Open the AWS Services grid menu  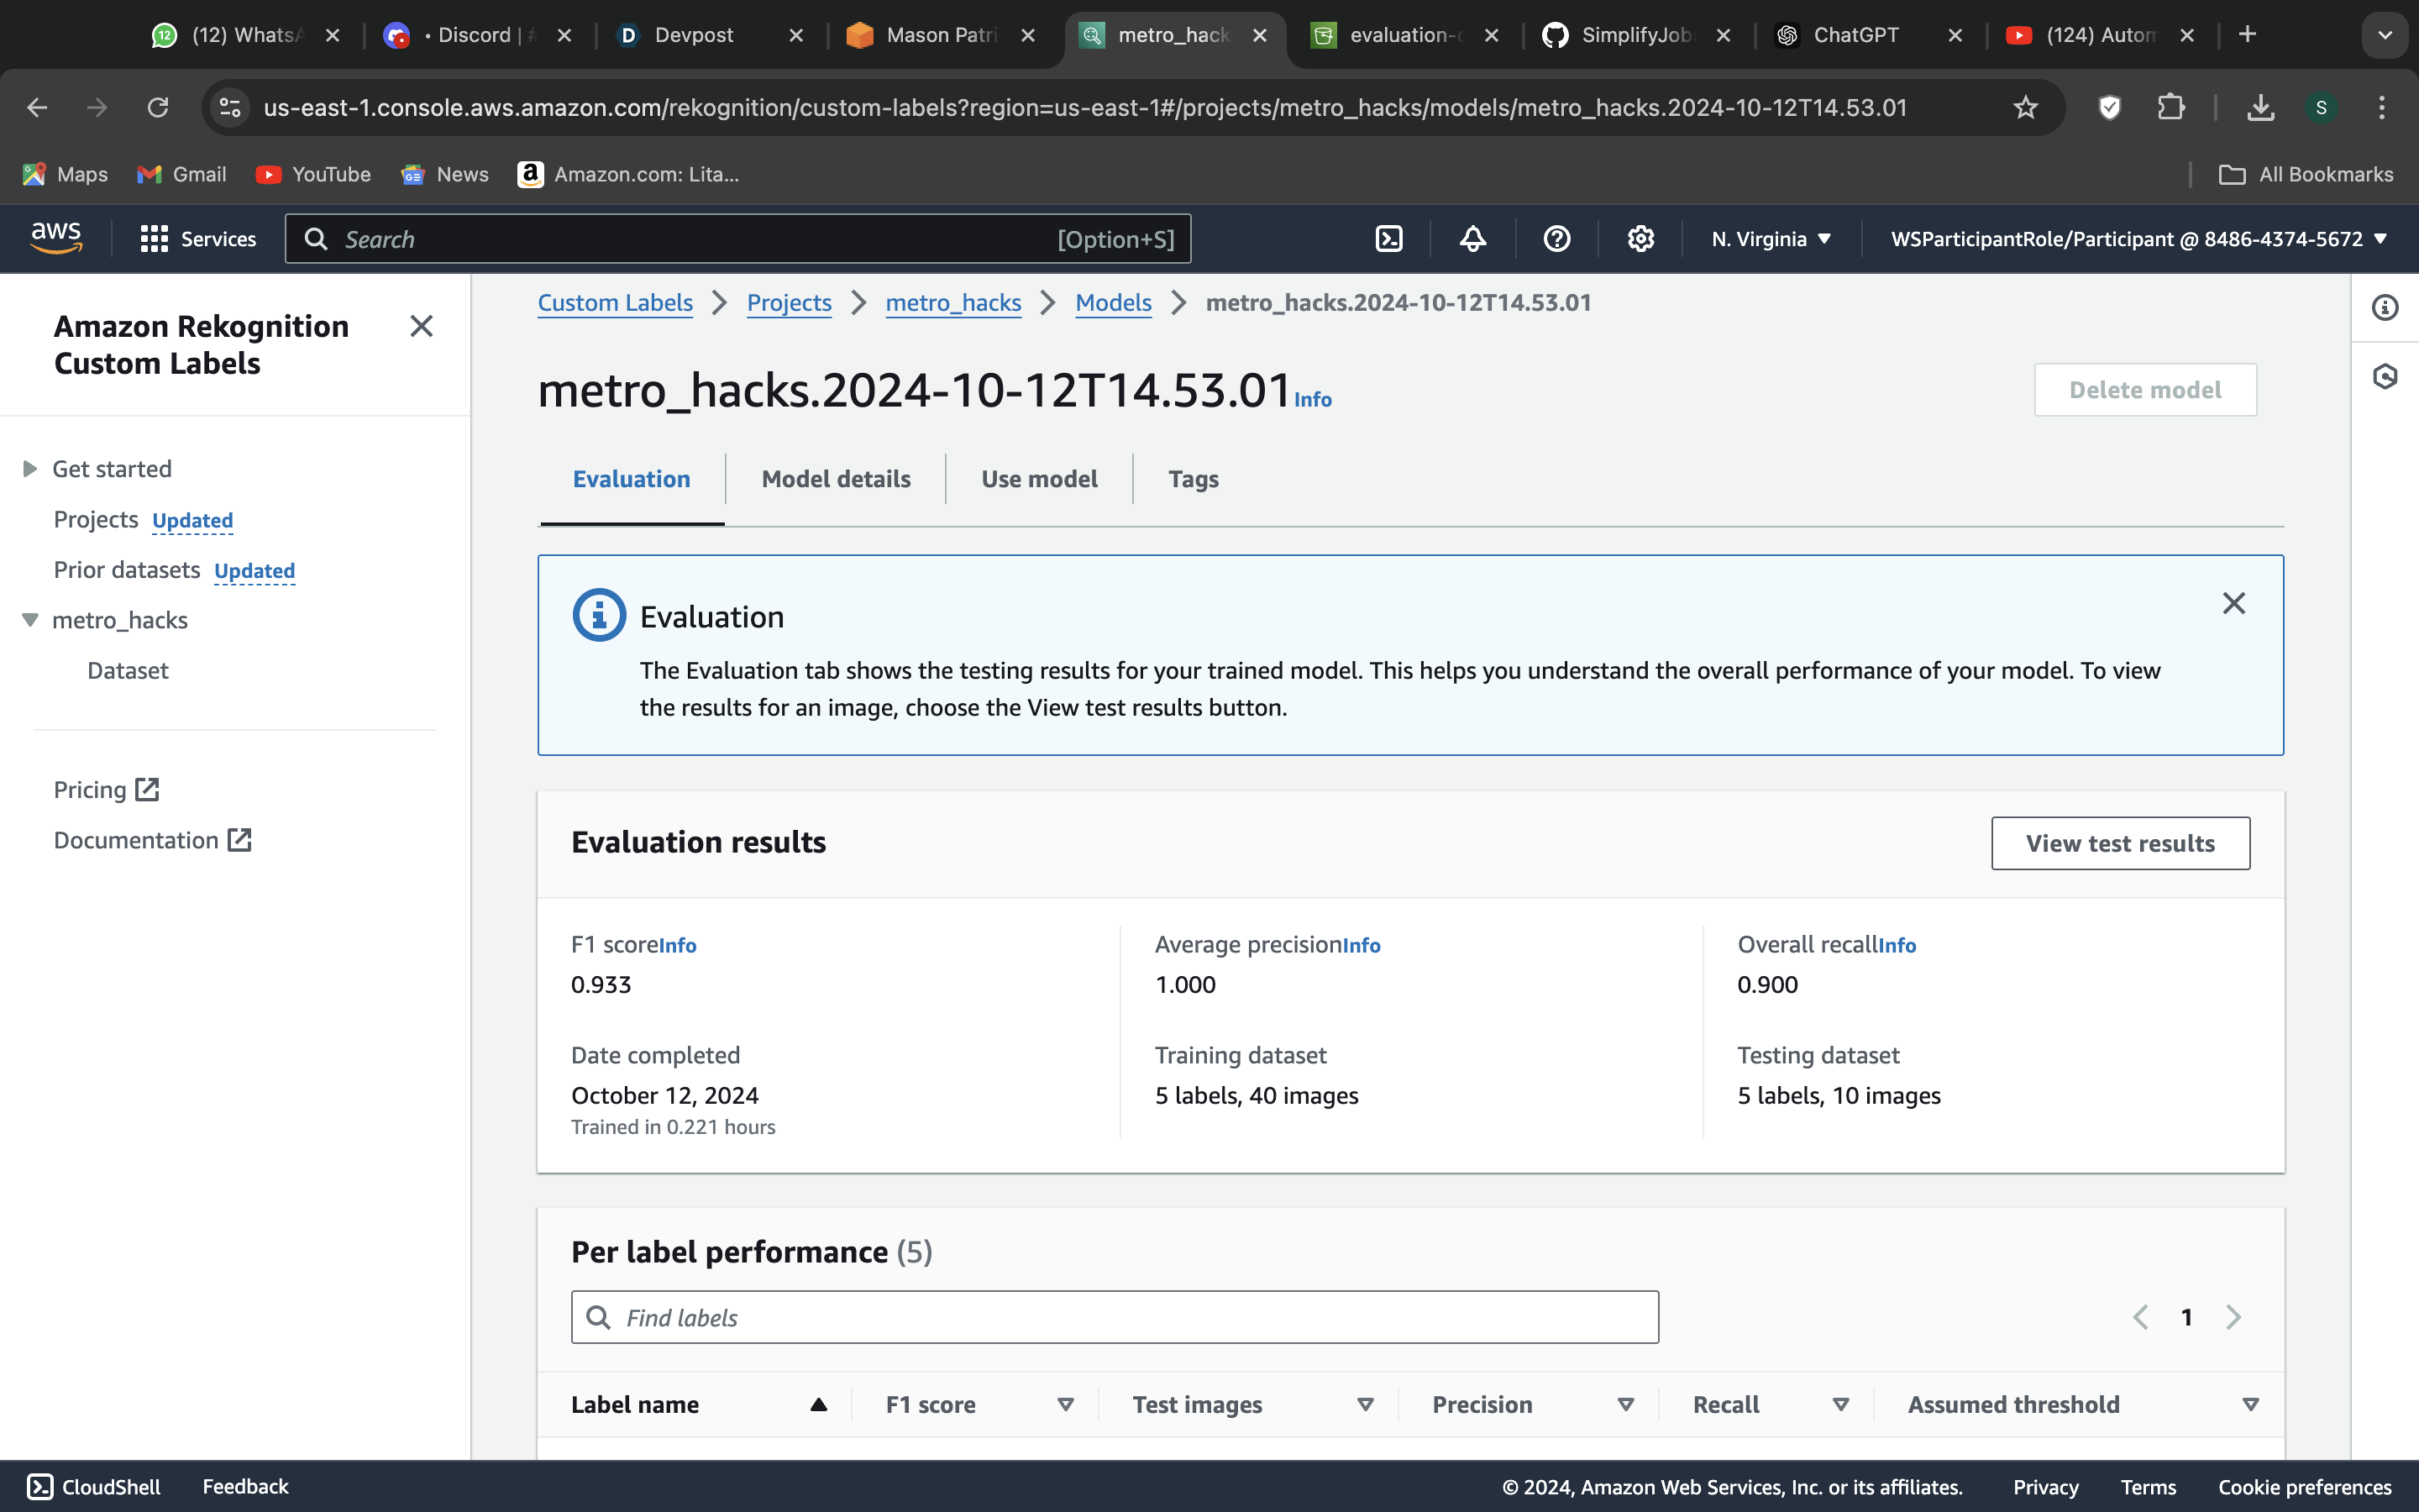(198, 239)
